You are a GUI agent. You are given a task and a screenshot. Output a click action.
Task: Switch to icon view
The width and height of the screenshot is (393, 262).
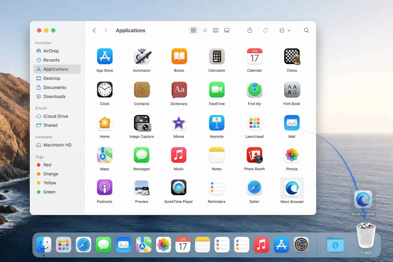click(x=193, y=30)
